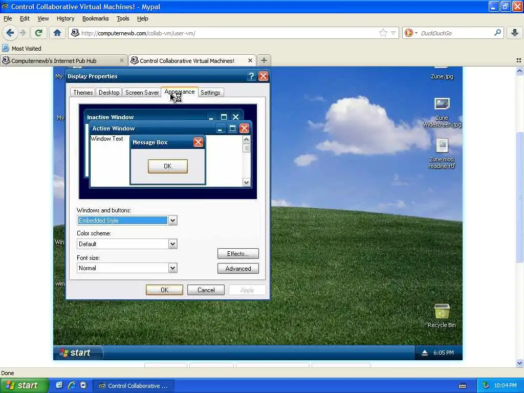The image size is (524, 393).
Task: Open the Downloads arrow icon
Action: pos(515,33)
